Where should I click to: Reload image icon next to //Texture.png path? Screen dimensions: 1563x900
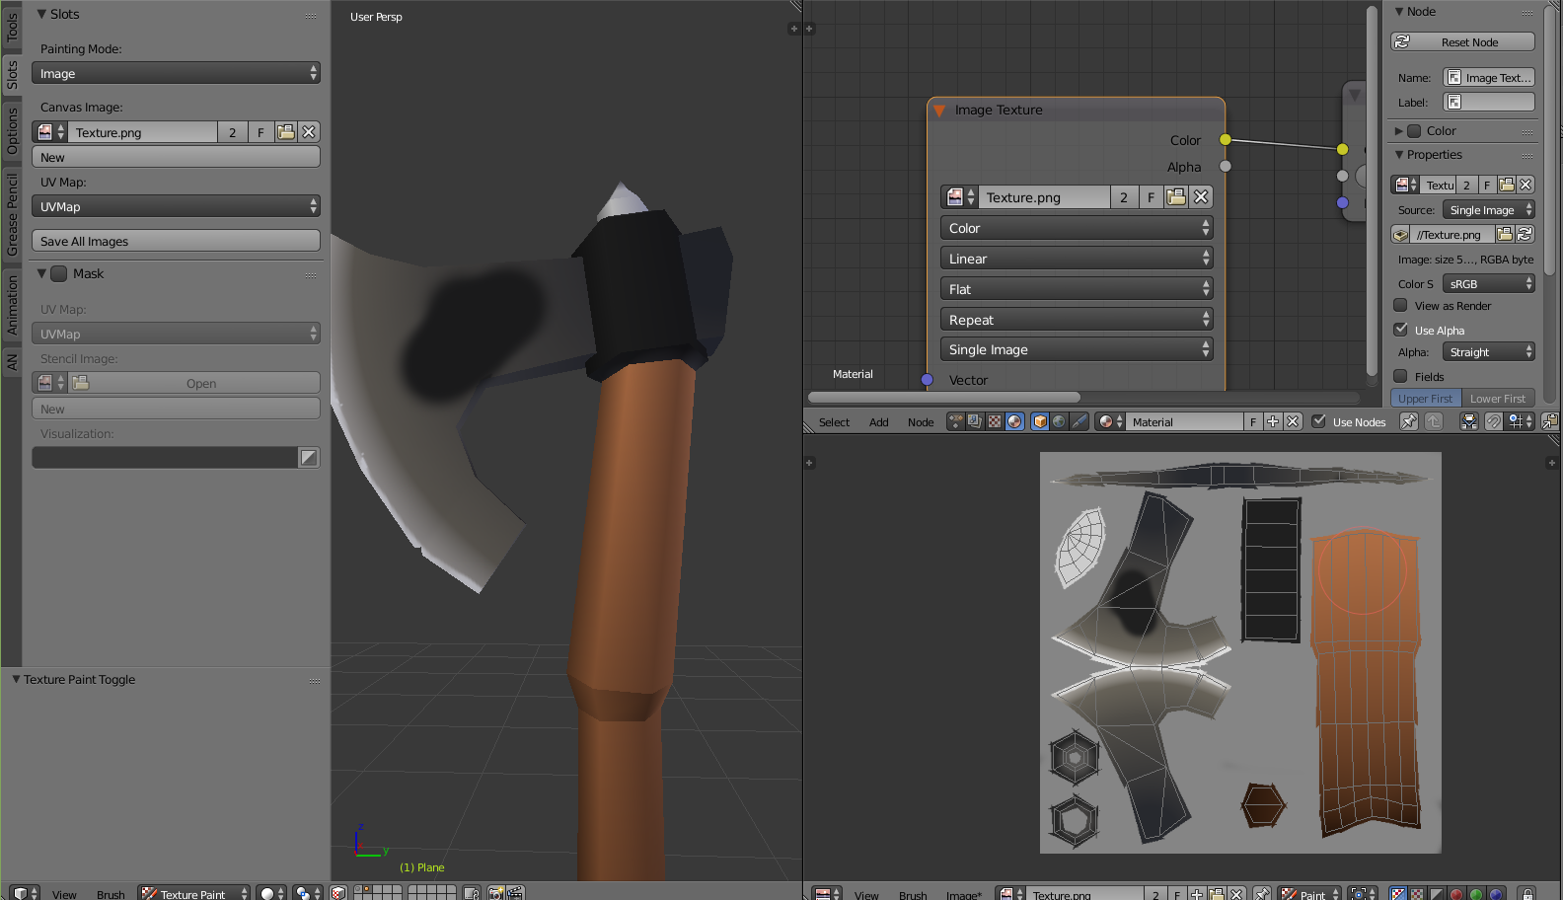tap(1525, 234)
